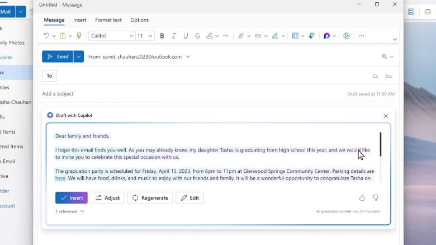Open the Undo dropdown arrow
The height and width of the screenshot is (245, 436).
pyautogui.click(x=54, y=36)
